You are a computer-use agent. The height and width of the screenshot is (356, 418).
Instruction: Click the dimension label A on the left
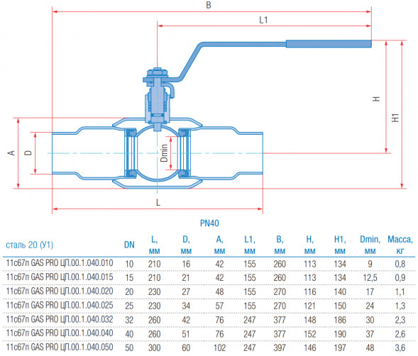[x=11, y=153]
